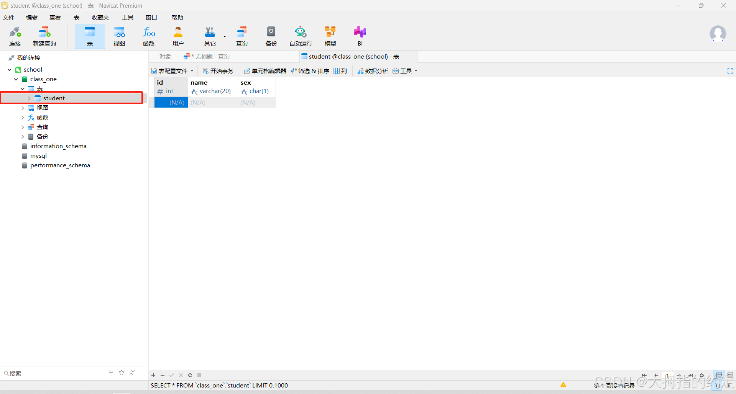This screenshot has width=736, height=394.
Task: Switch to form view in the status bar
Action: (x=730, y=375)
